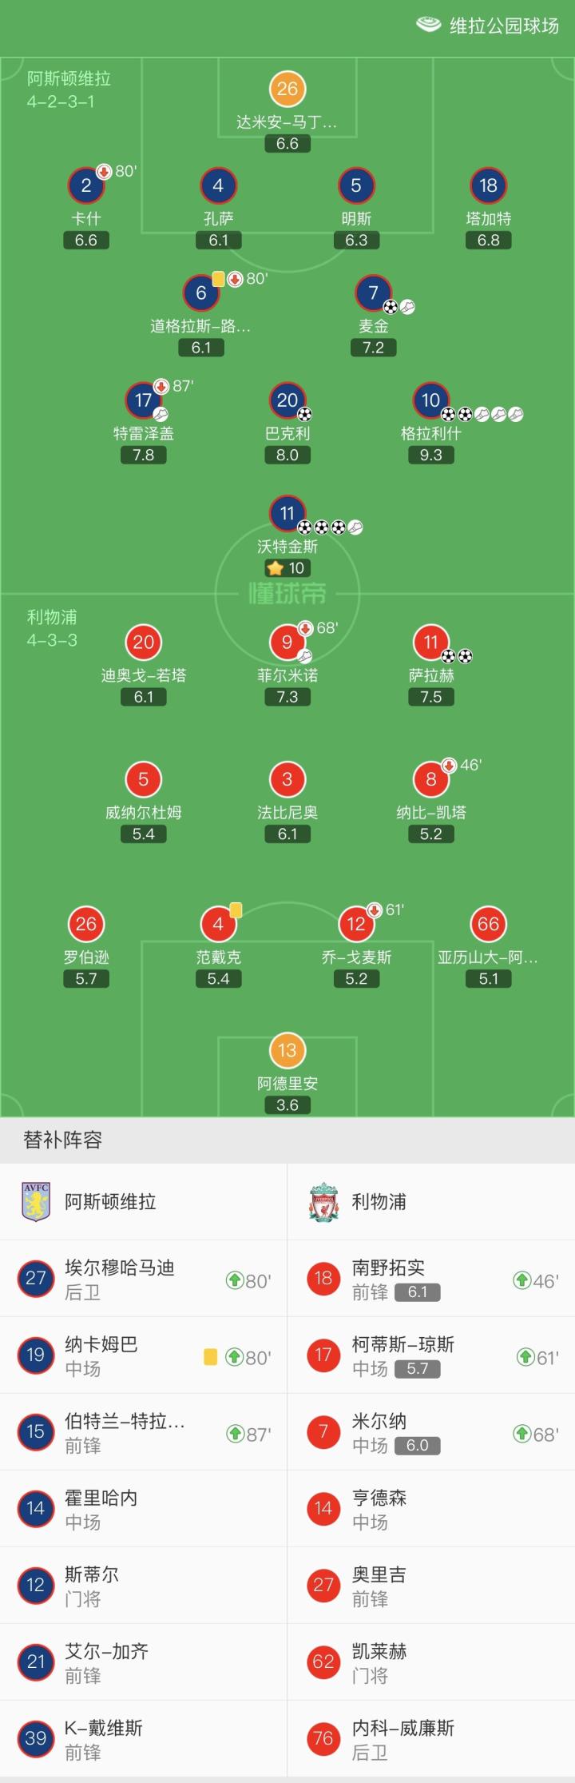The height and width of the screenshot is (1783, 575).
Task: Tap the yellow card on 纳卡姆巴's row
Action: pos(211,1356)
